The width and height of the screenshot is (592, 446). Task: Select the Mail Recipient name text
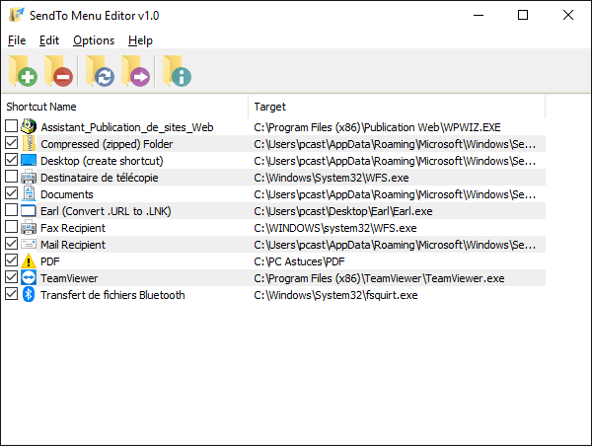pyautogui.click(x=73, y=245)
